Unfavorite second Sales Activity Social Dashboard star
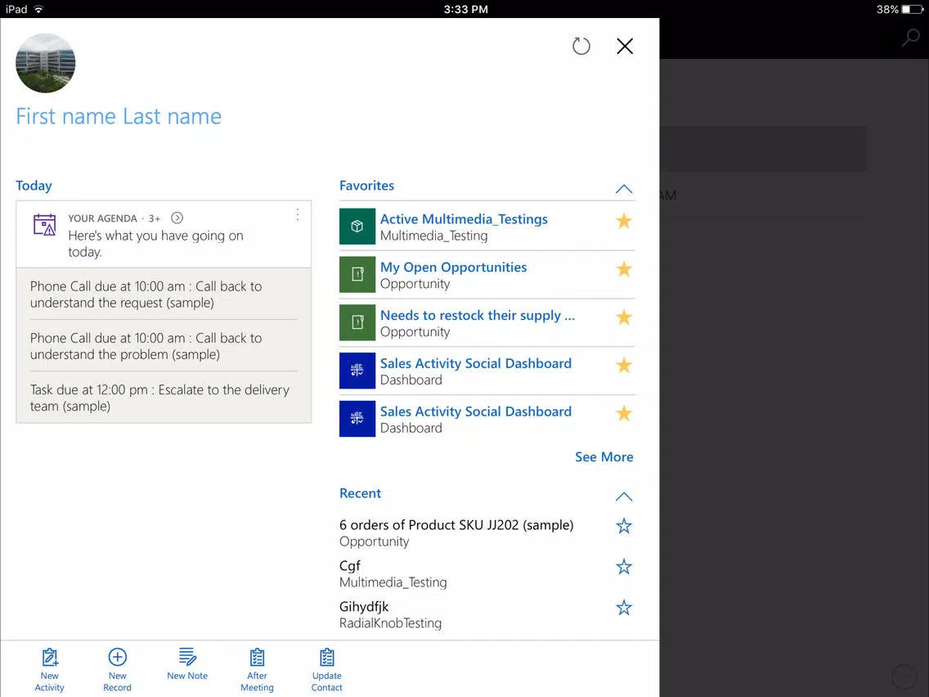 [x=624, y=413]
